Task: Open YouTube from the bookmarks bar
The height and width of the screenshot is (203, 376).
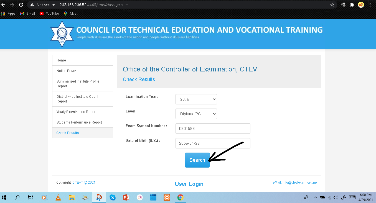Action: coord(49,13)
